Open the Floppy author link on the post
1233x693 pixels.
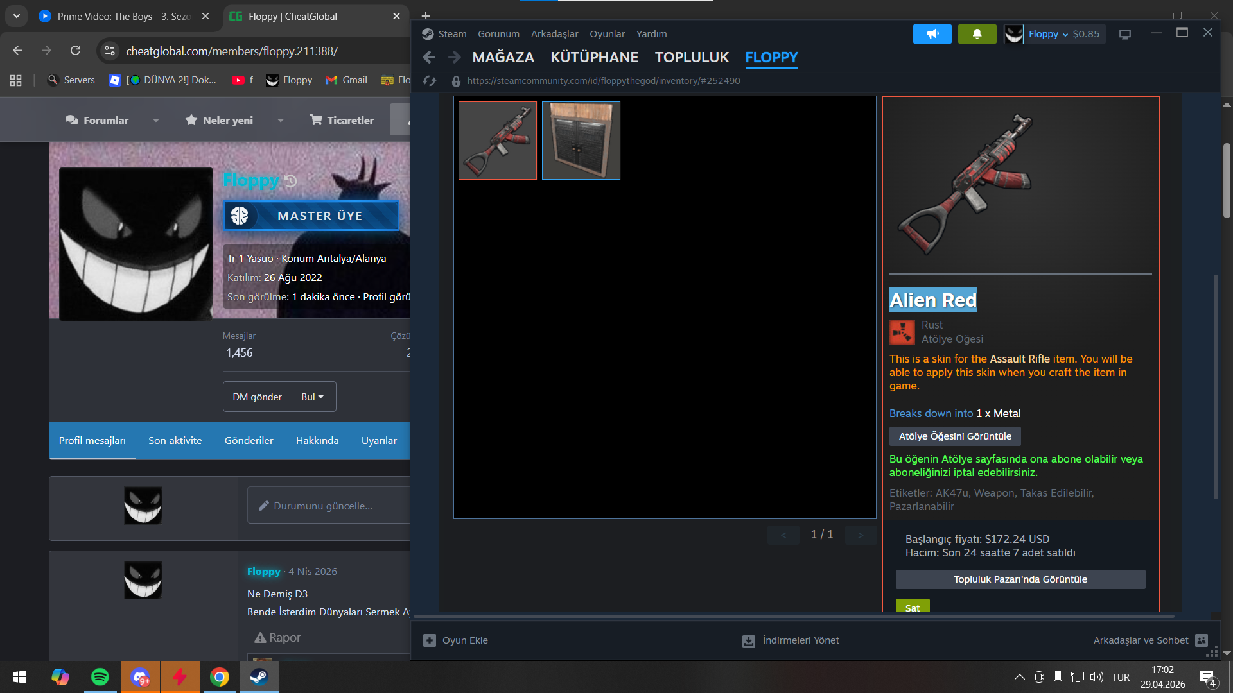pos(264,572)
